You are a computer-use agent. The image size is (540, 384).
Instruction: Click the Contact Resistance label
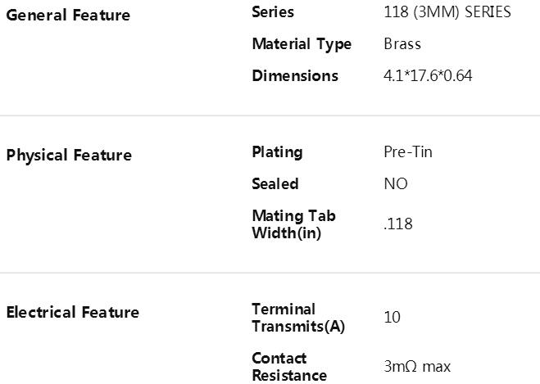coord(289,367)
